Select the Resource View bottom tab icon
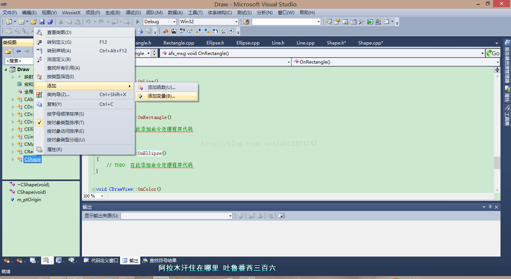Viewport: 511px width, 279px height. click(59, 260)
